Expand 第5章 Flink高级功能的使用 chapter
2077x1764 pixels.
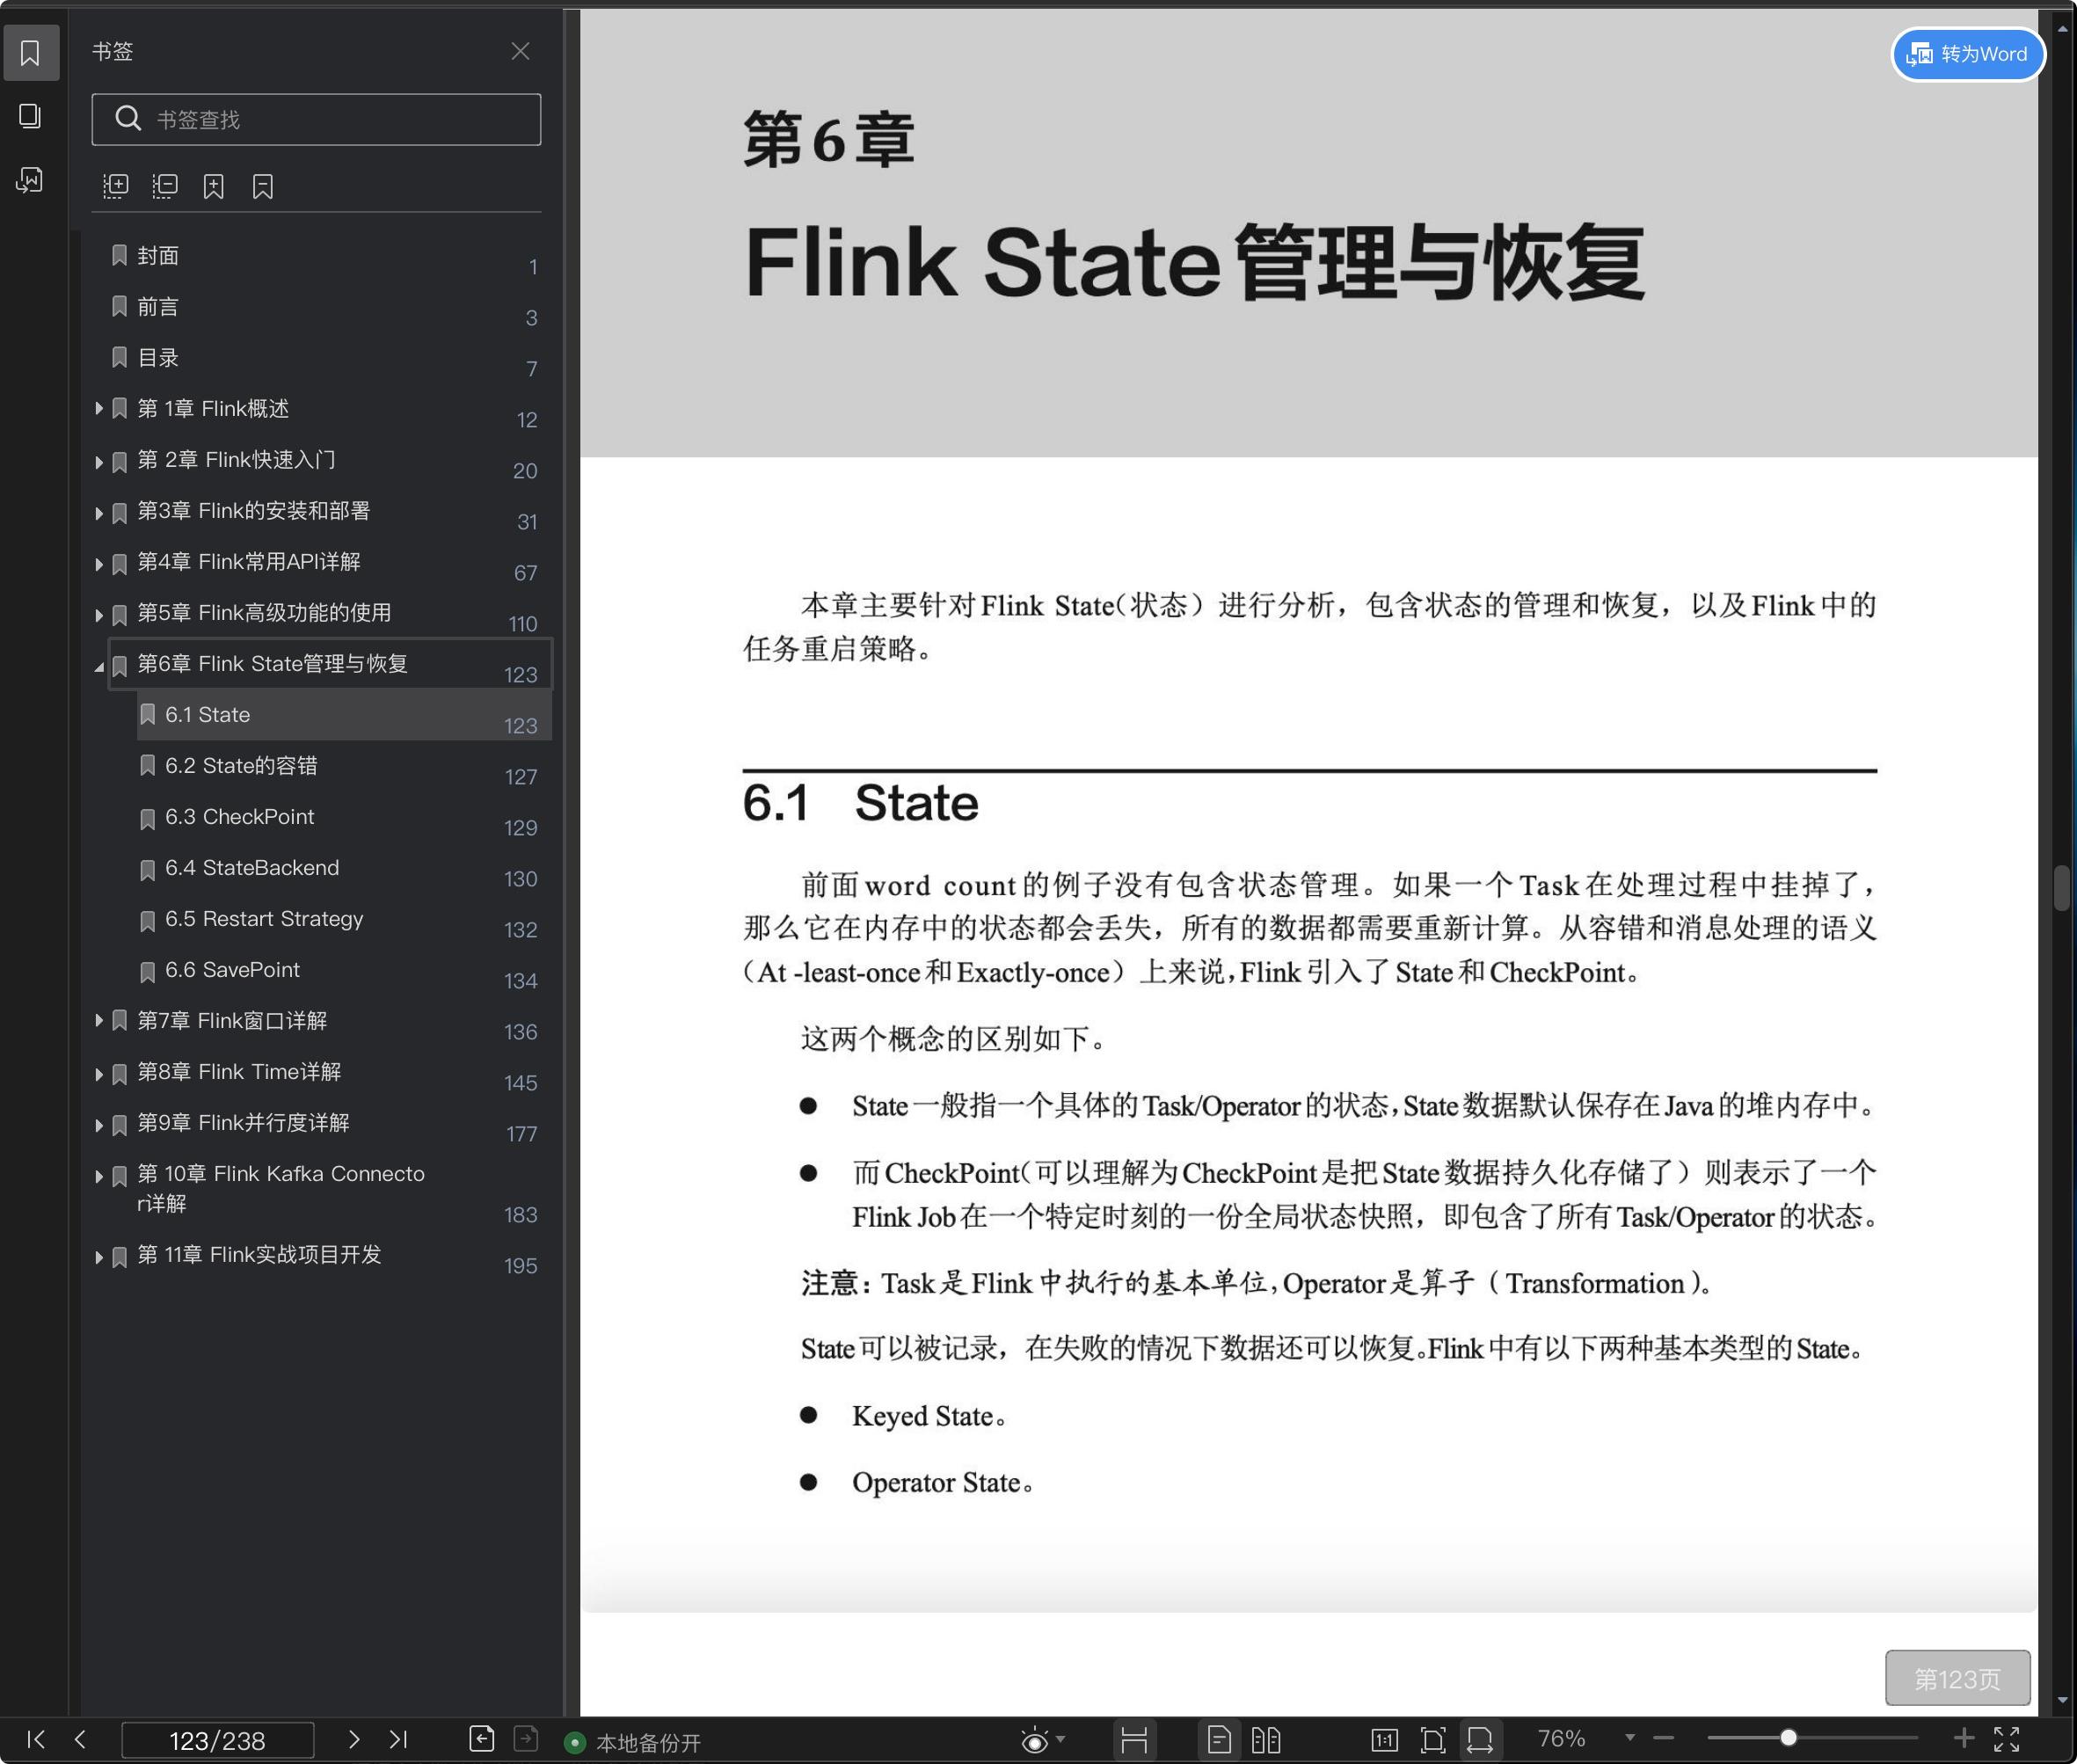(99, 615)
